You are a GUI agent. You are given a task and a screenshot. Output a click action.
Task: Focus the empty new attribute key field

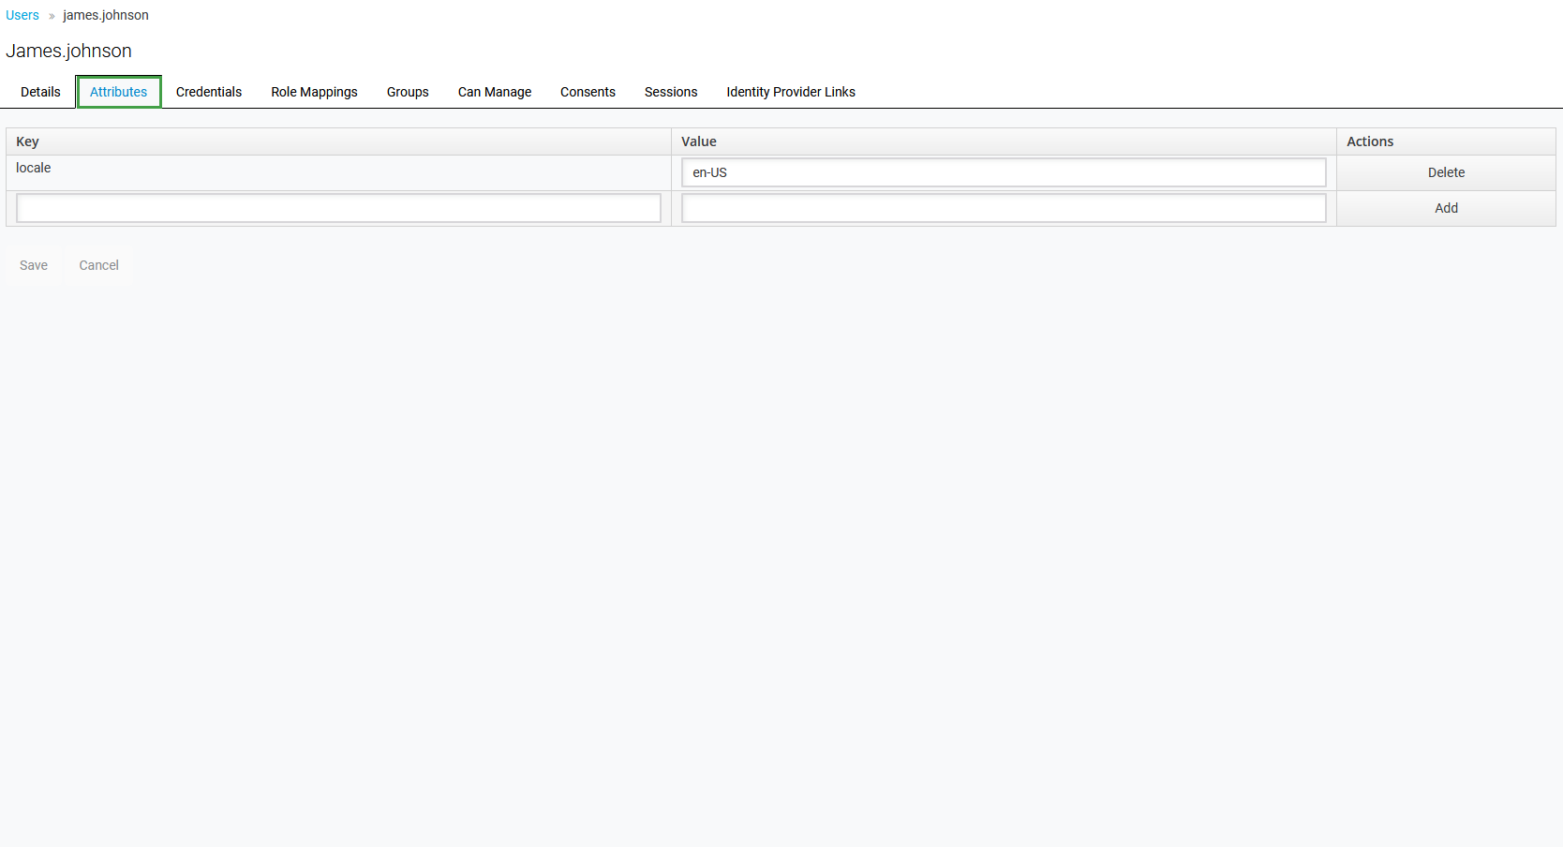338,208
